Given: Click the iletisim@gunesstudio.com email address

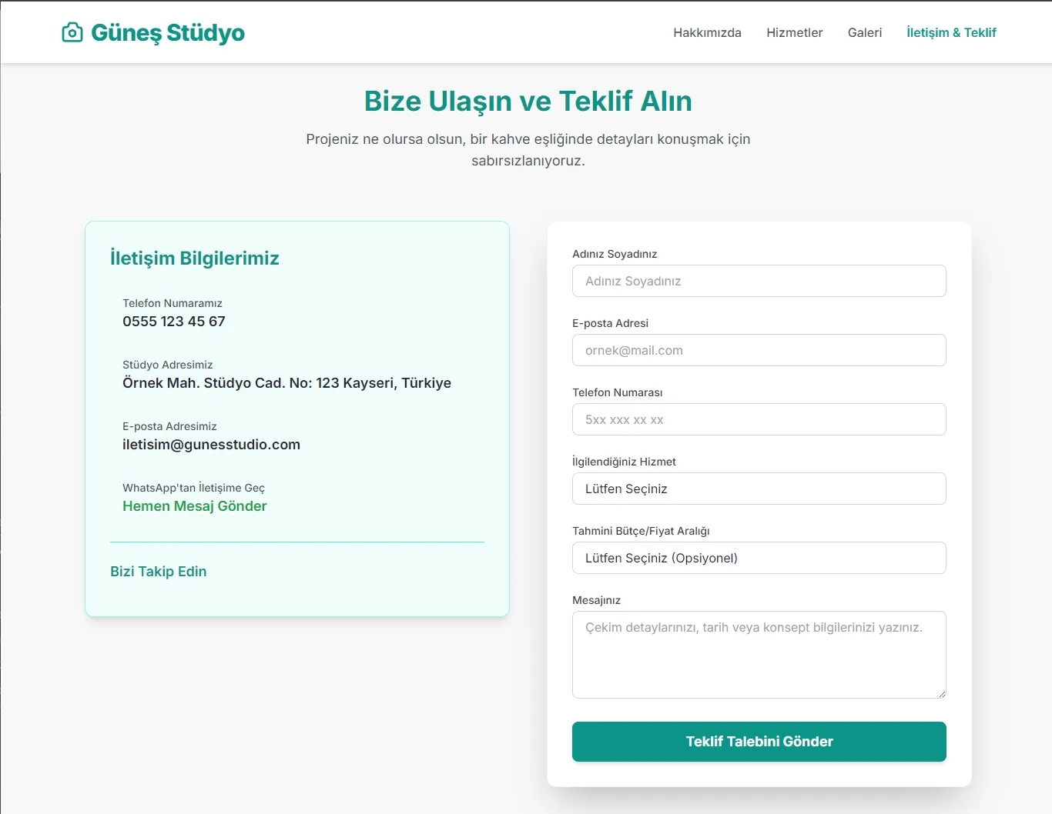Looking at the screenshot, I should pos(211,445).
